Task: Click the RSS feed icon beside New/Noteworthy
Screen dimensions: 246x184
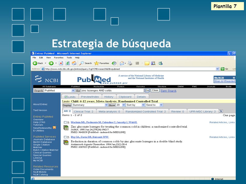Action: pyautogui.click(x=54, y=128)
